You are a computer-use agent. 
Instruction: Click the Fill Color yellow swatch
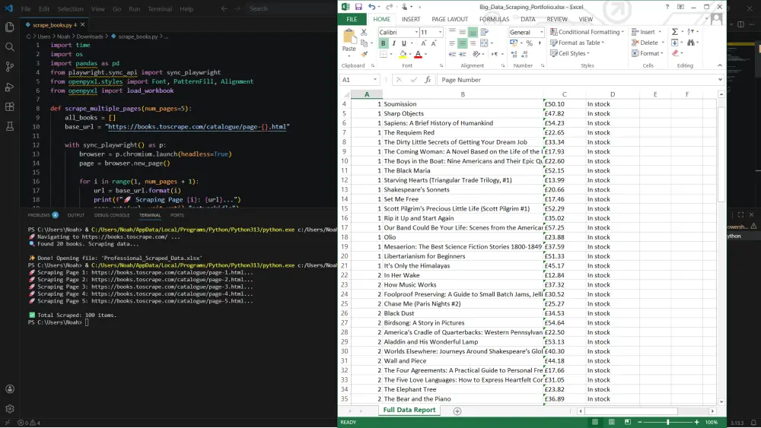pos(403,54)
